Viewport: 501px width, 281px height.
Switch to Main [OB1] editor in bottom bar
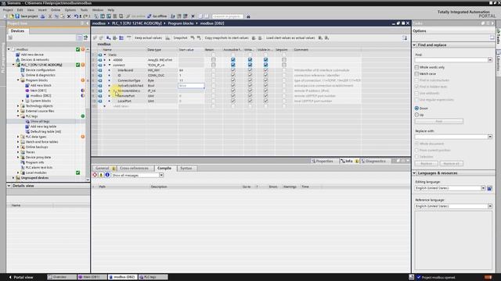pyautogui.click(x=92, y=277)
